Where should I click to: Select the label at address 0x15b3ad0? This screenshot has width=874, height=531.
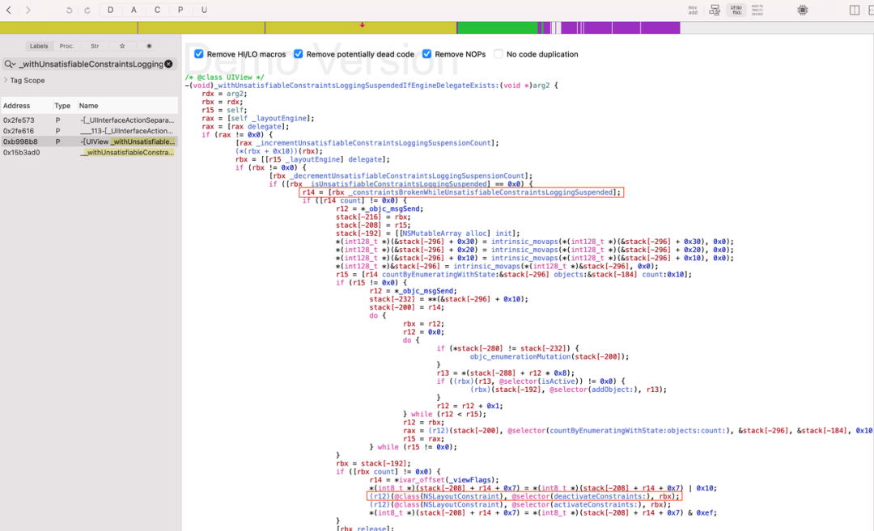tap(89, 153)
